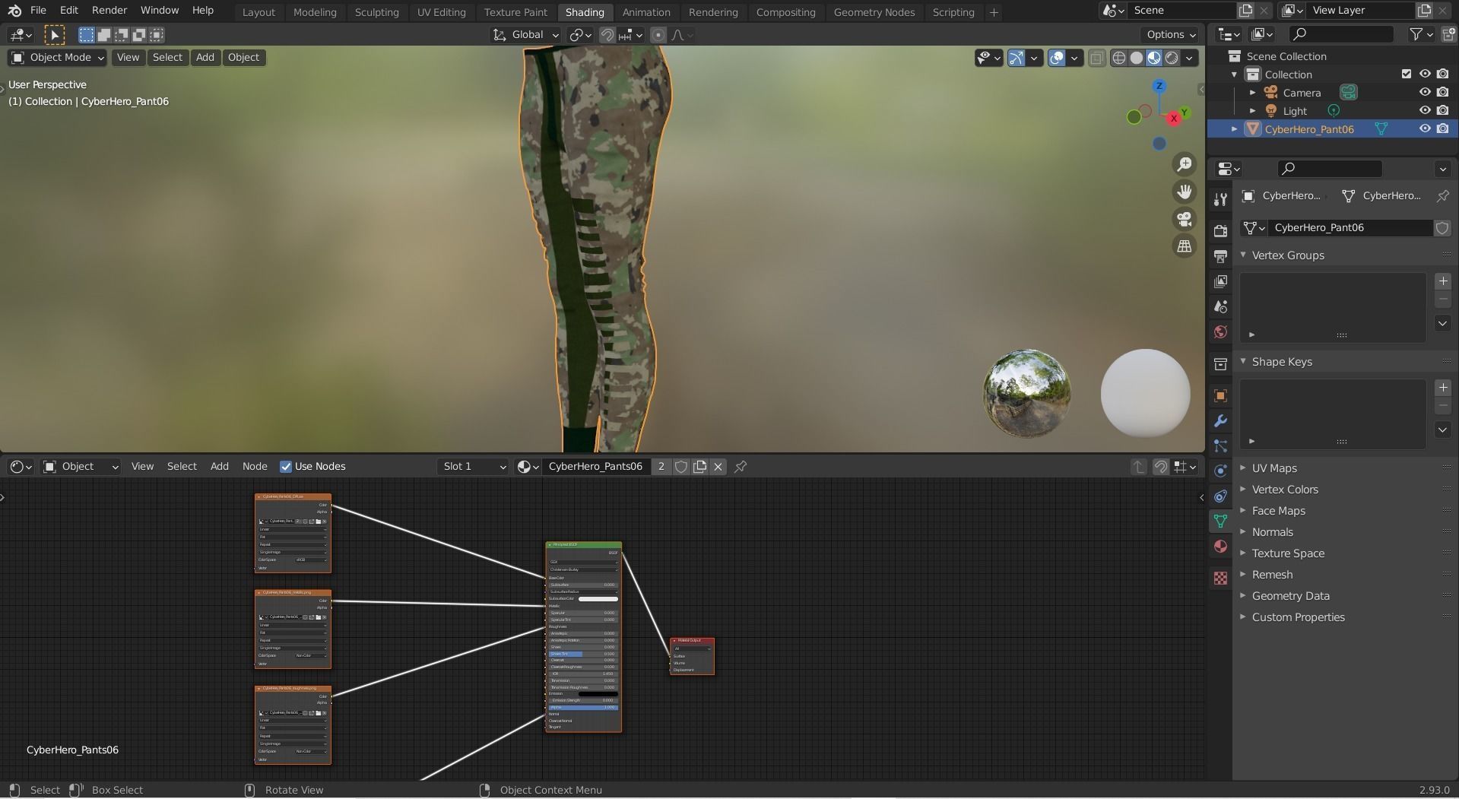Image resolution: width=1459 pixels, height=799 pixels.
Task: Toggle camera view icon in viewport
Action: [x=1184, y=219]
